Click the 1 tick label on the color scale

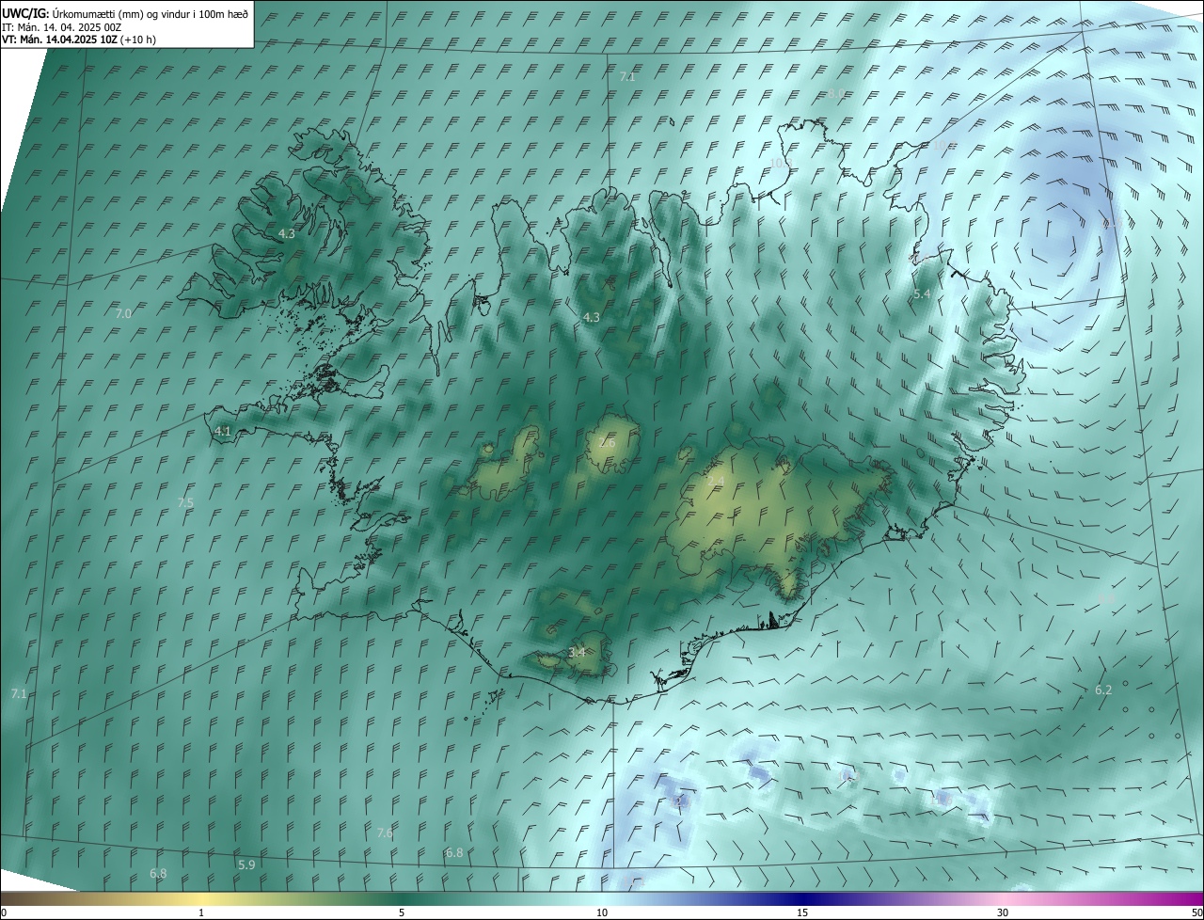click(201, 912)
